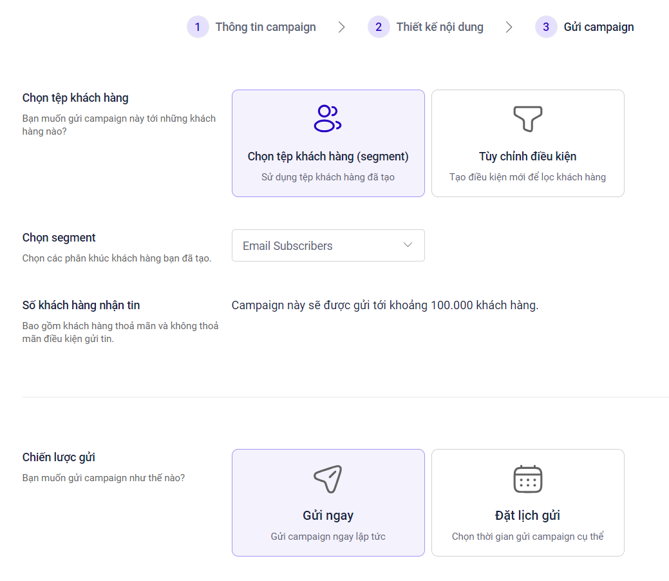
Task: Click the Sử dụng tệp khách hàng đã tạo text
Action: click(x=328, y=177)
